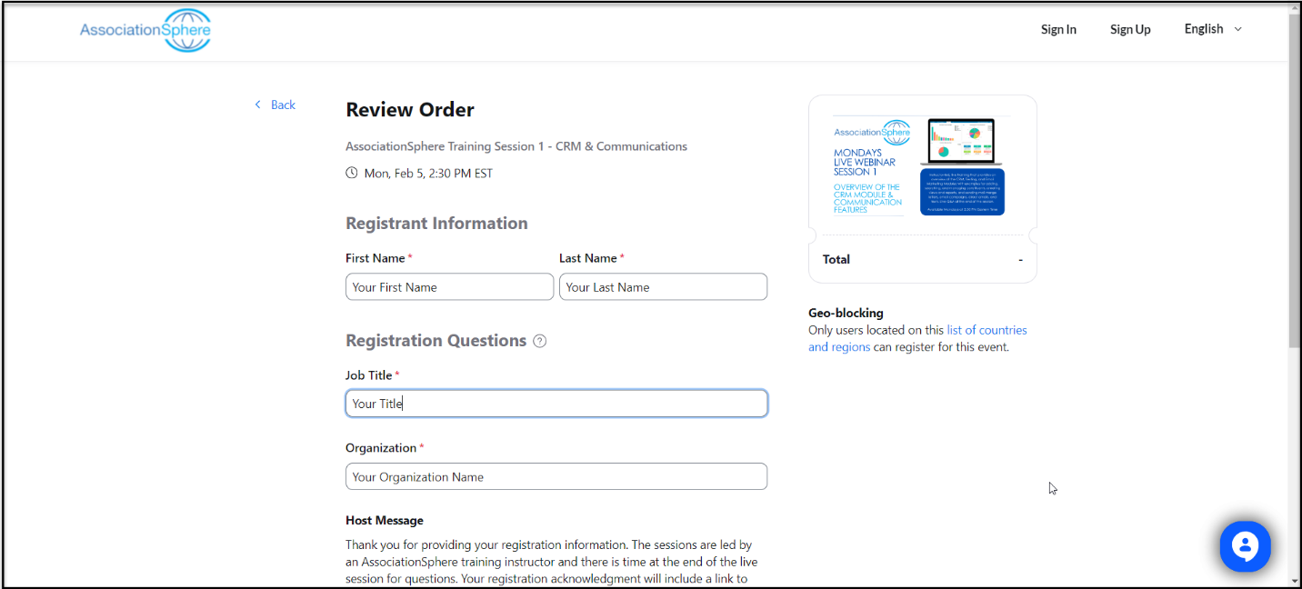1302x589 pixels.
Task: Click the Back chevron arrow
Action: point(258,105)
